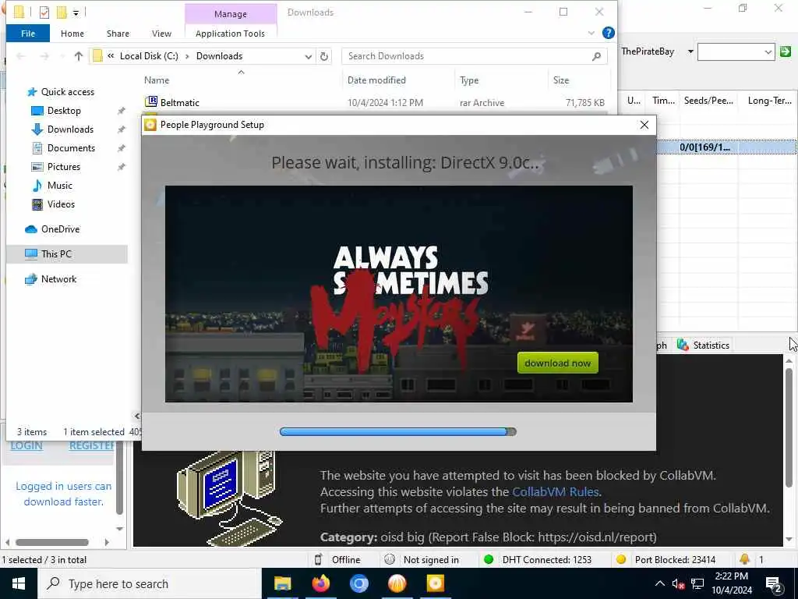The image size is (798, 599).
Task: Click the installation progress bar
Action: click(398, 432)
